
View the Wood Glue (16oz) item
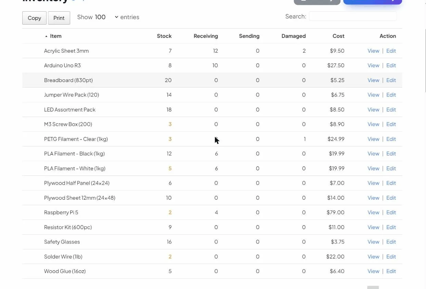(373, 271)
